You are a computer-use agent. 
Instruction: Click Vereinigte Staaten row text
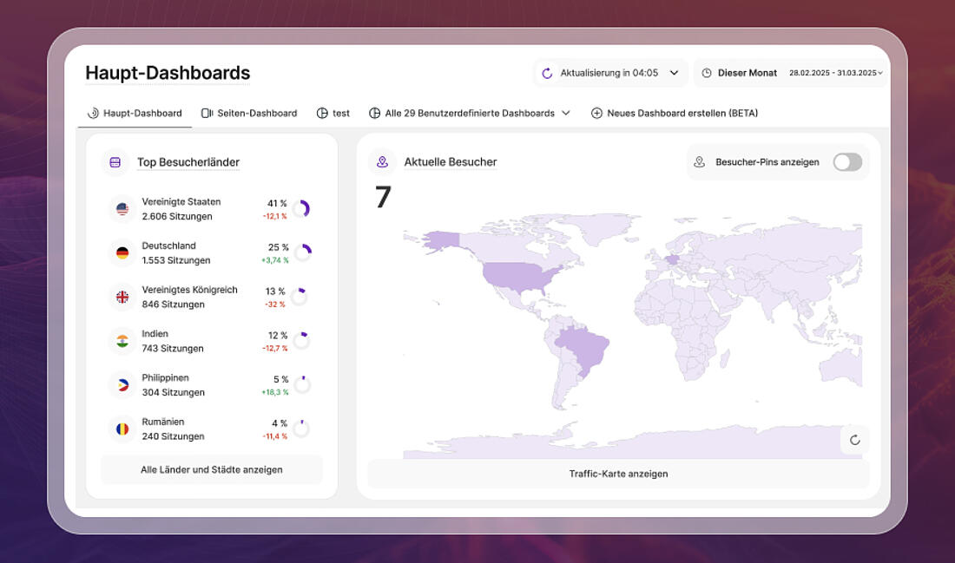click(x=181, y=202)
